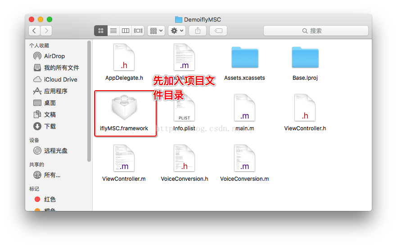This screenshot has width=397, height=247.
Task: Open AirDrop in the sidebar
Action: pyautogui.click(x=49, y=56)
